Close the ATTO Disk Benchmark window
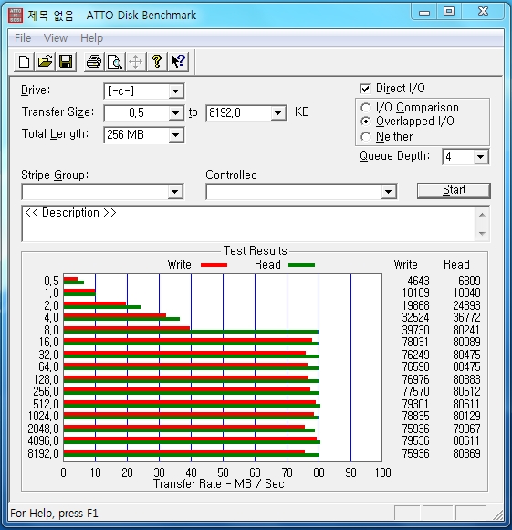 [x=484, y=12]
